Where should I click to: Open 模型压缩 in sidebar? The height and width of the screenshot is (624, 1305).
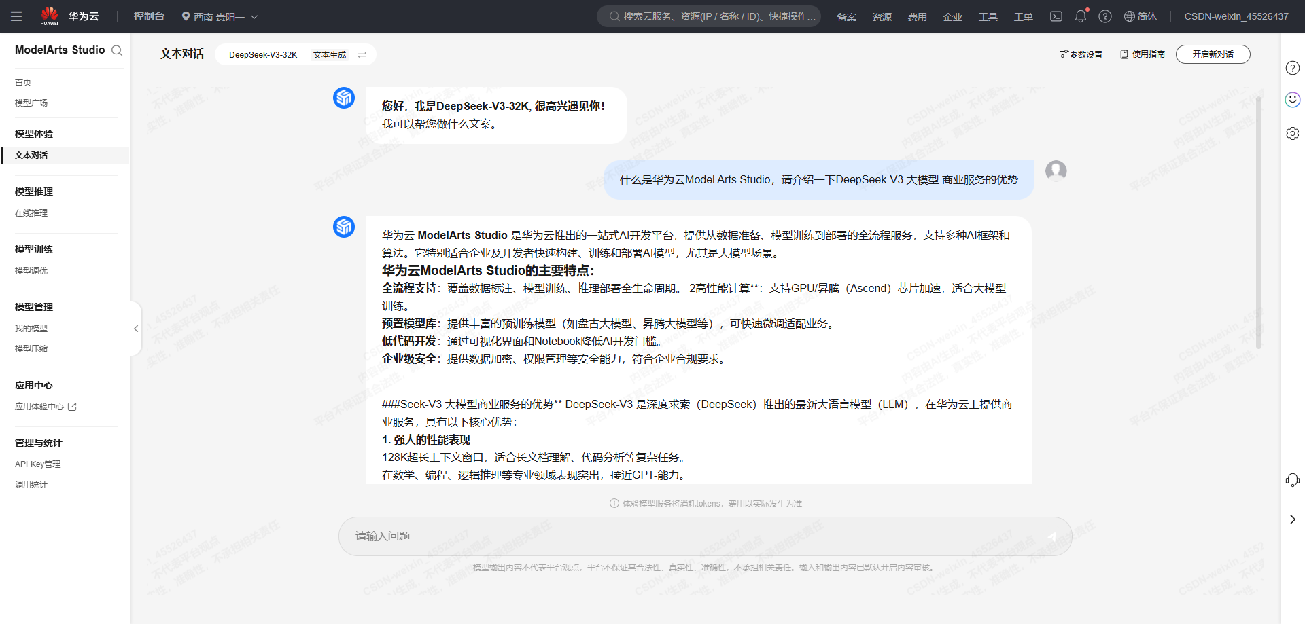31,348
